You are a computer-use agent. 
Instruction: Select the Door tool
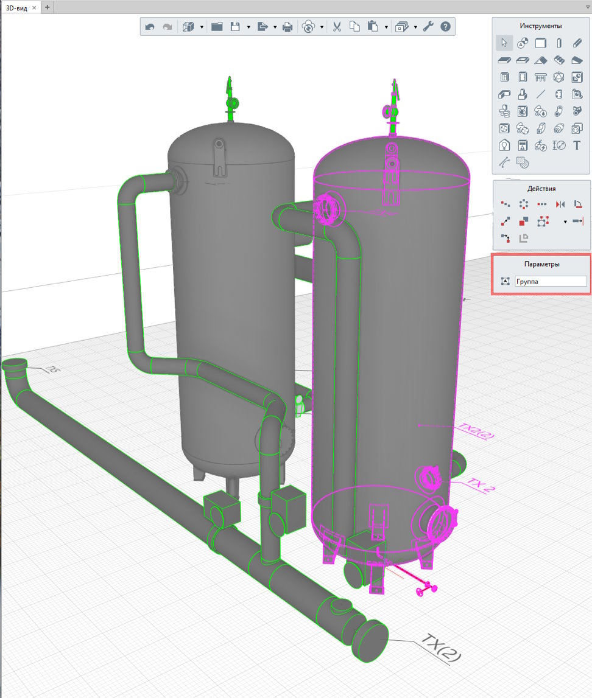[523, 77]
